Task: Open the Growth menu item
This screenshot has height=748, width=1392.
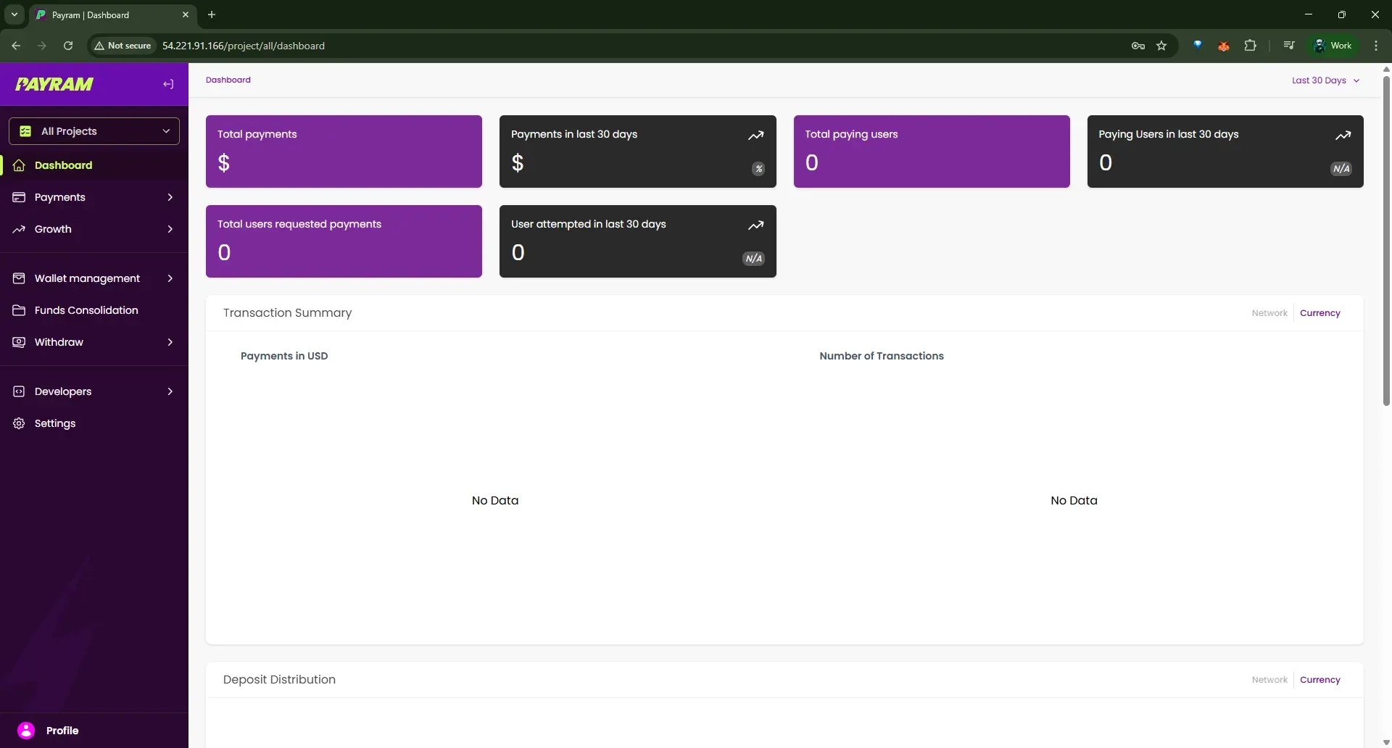Action: point(53,229)
